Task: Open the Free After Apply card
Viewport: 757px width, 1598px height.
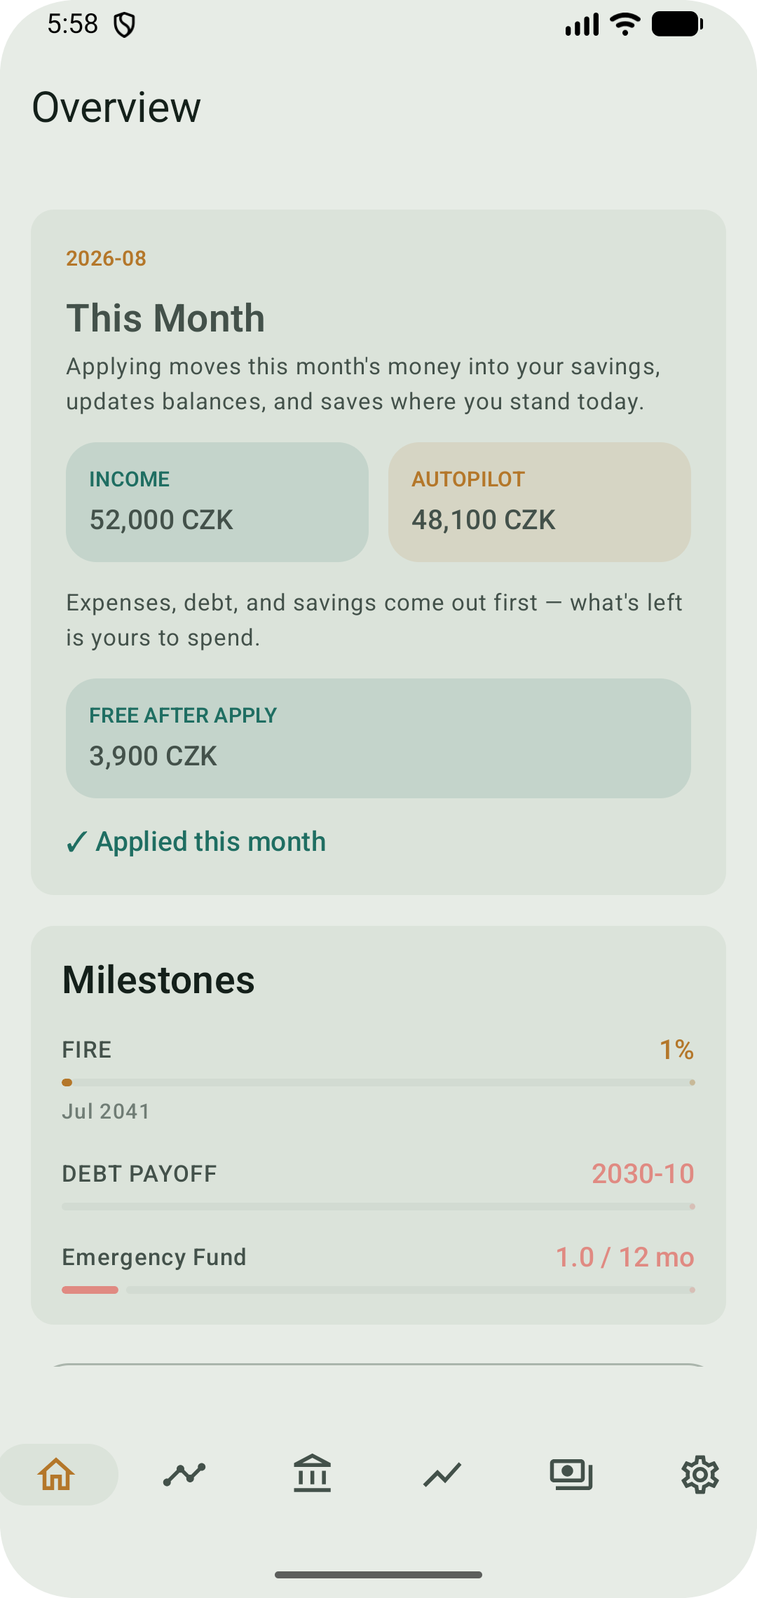Action: click(378, 738)
